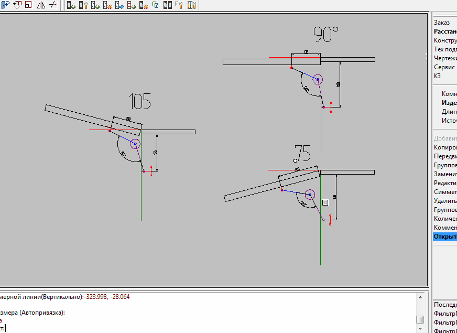
Task: Open panel properties icon with wrench
Action: [83, 5]
